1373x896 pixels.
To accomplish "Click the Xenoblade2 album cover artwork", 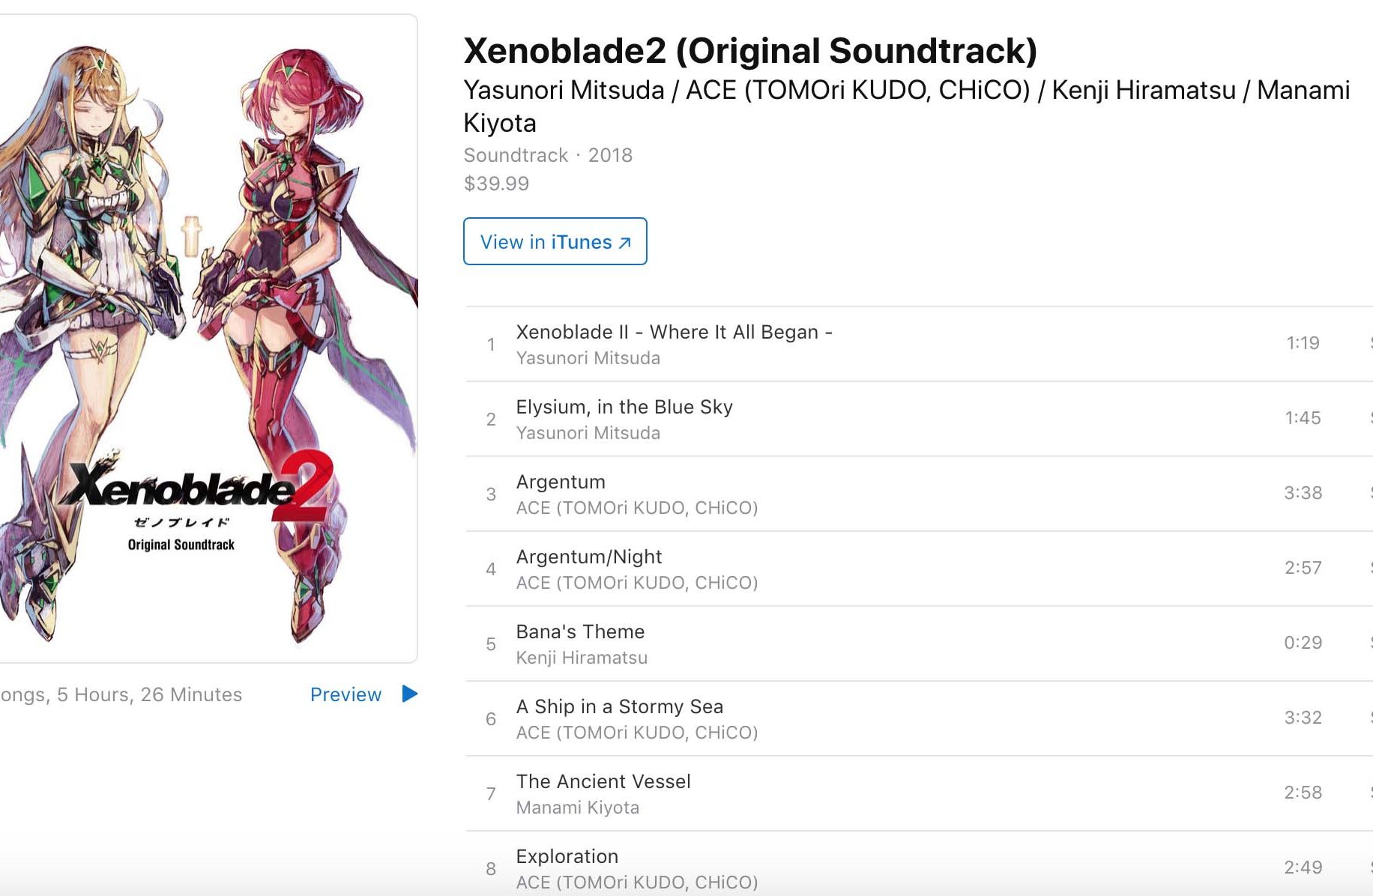I will tap(207, 339).
